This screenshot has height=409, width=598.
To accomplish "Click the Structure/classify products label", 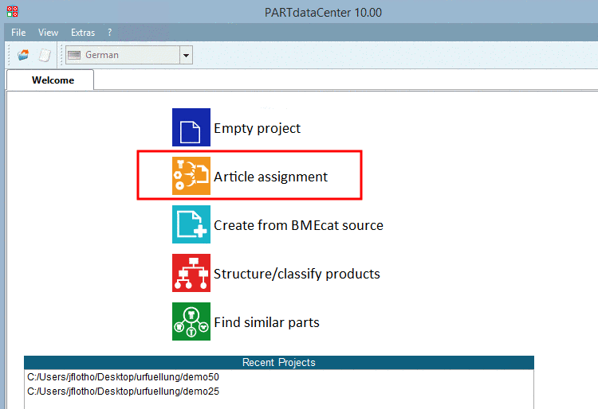I will coord(297,274).
